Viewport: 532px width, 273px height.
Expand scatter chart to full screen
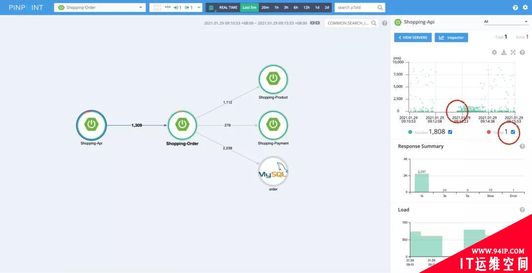(513, 52)
